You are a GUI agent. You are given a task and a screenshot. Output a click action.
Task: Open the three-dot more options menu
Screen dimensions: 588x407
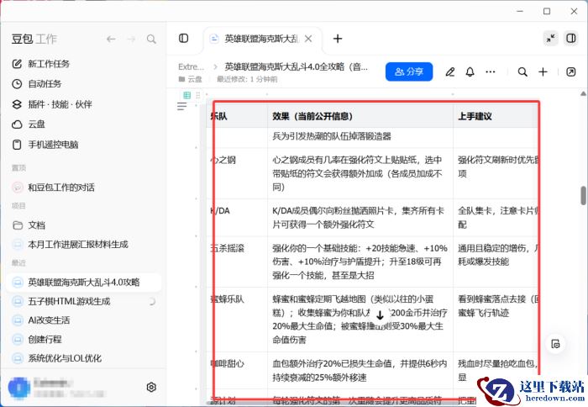pos(490,71)
